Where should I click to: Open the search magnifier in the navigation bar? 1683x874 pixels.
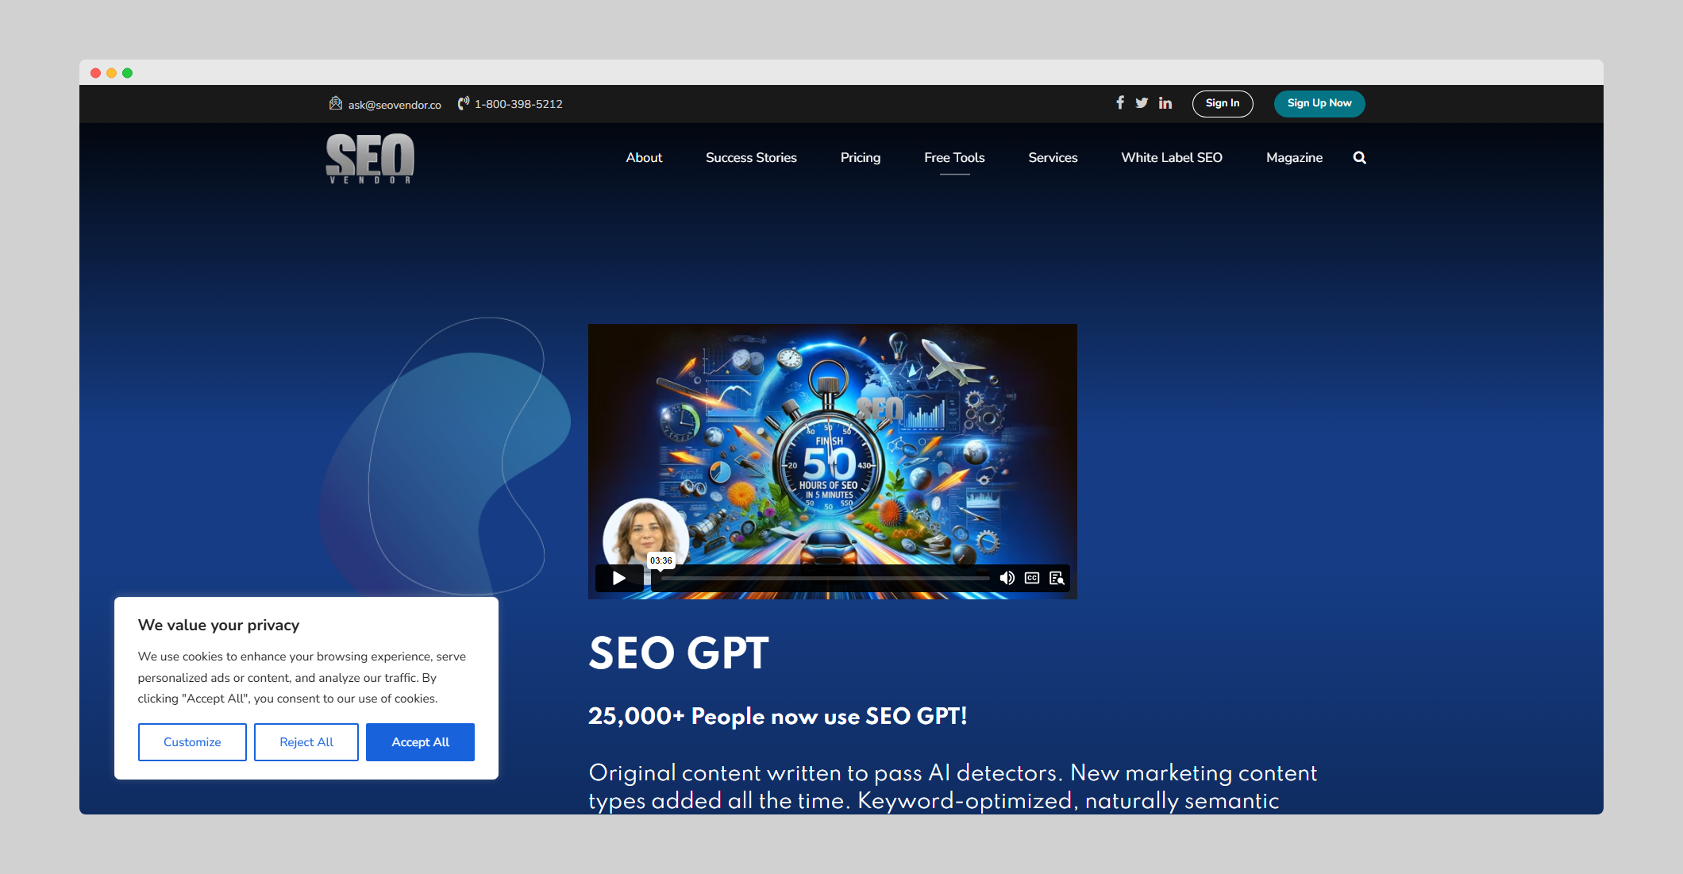pos(1359,157)
